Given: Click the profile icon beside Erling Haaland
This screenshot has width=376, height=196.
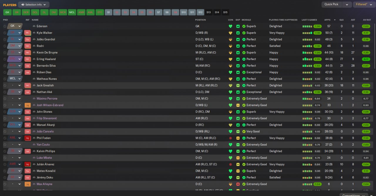Looking at the screenshot, I should [34, 59].
